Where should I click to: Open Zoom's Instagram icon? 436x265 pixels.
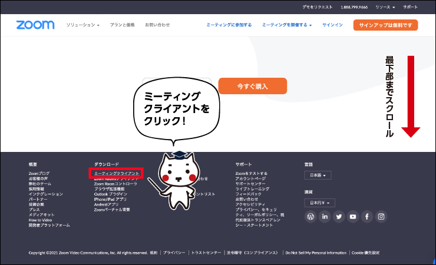click(x=381, y=217)
